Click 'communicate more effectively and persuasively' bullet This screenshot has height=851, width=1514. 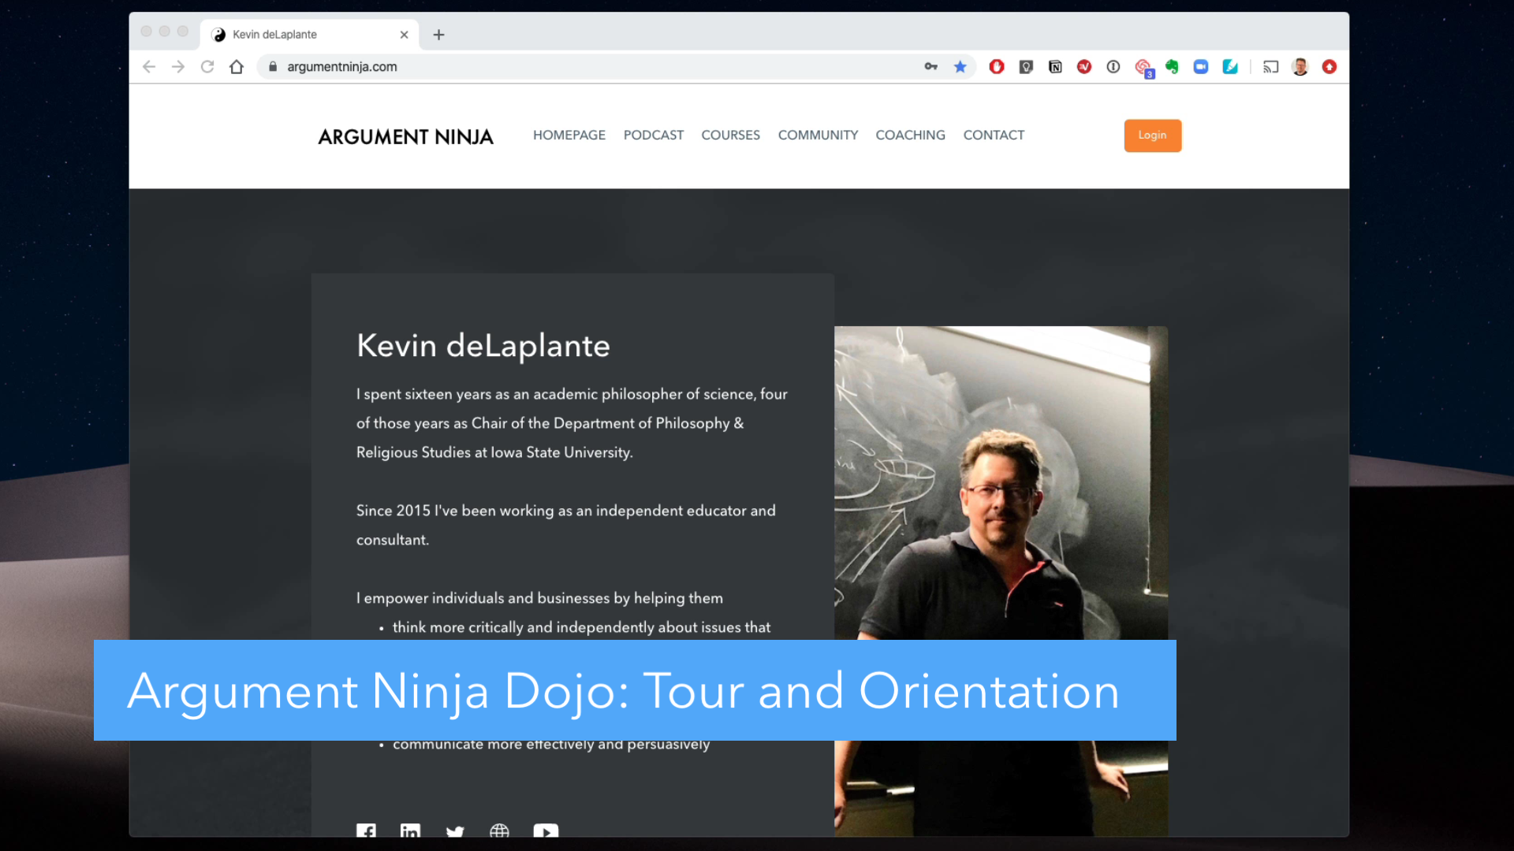pyautogui.click(x=551, y=745)
